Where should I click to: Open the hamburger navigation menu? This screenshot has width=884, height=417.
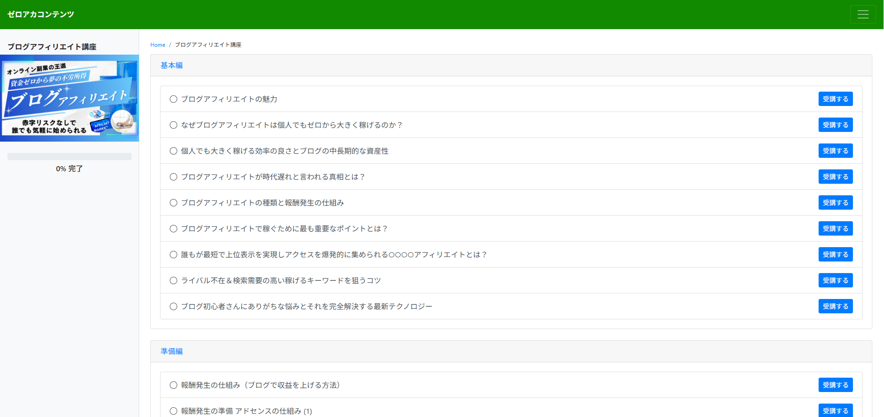click(x=863, y=14)
